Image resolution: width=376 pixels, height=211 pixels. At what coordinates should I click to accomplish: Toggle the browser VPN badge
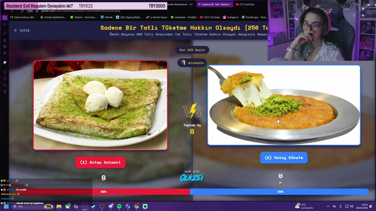[30, 11]
